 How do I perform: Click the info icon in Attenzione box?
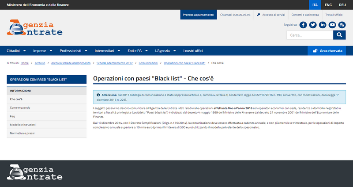98,95
